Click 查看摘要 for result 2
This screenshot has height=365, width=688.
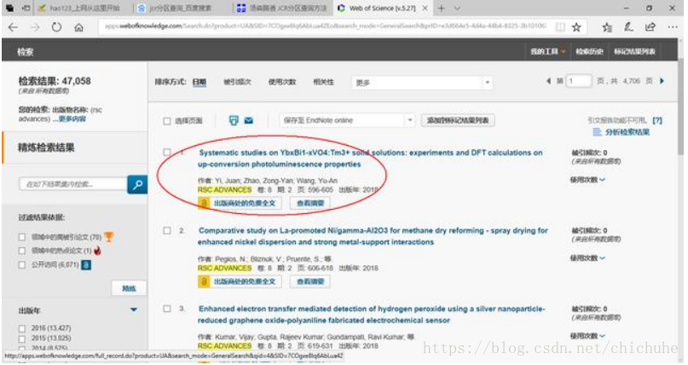pos(310,281)
